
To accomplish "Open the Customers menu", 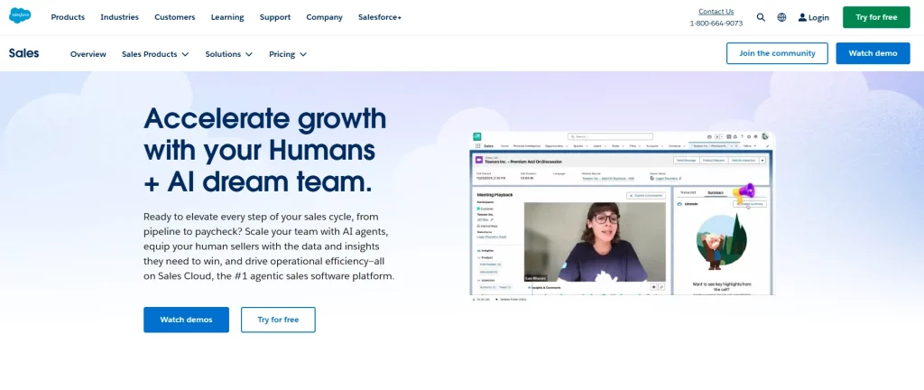I will (x=174, y=17).
